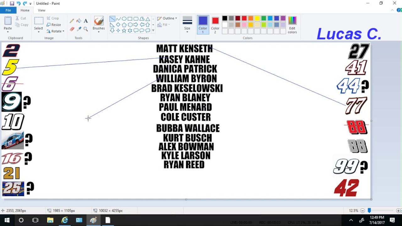
Task: Pick the red color swatch
Action: point(244,19)
